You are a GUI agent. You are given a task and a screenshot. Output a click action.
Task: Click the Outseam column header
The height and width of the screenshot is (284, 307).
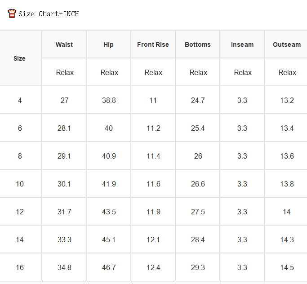coord(287,44)
